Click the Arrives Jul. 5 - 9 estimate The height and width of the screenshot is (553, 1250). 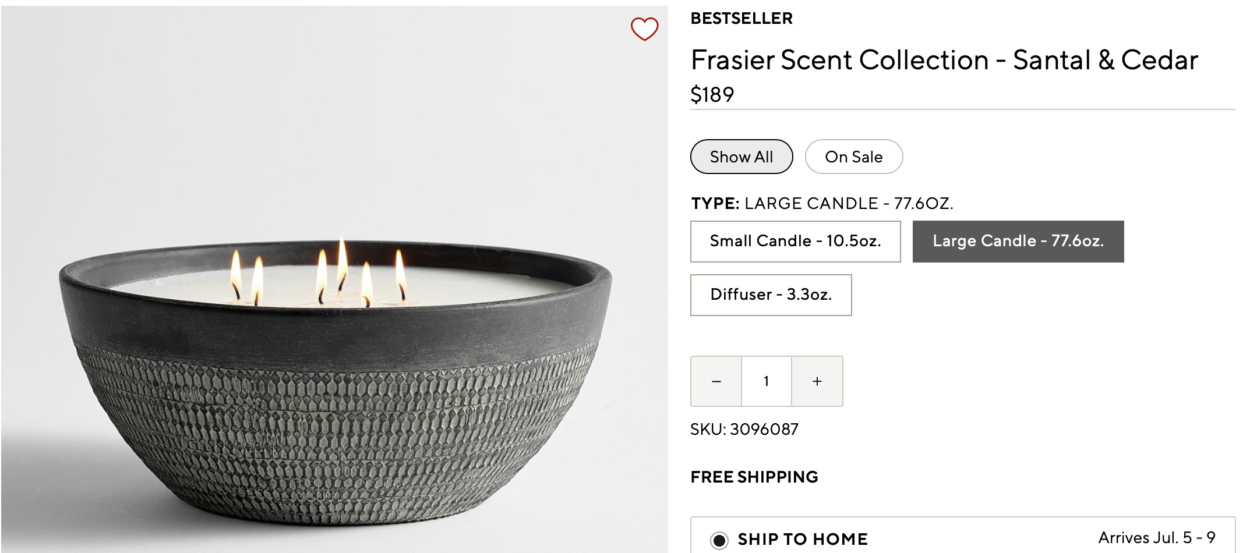click(1156, 537)
